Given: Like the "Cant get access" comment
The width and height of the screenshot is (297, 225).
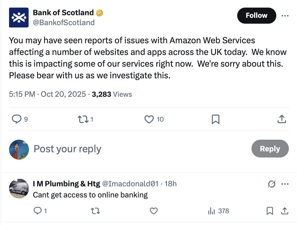Looking at the screenshot, I should click(153, 211).
